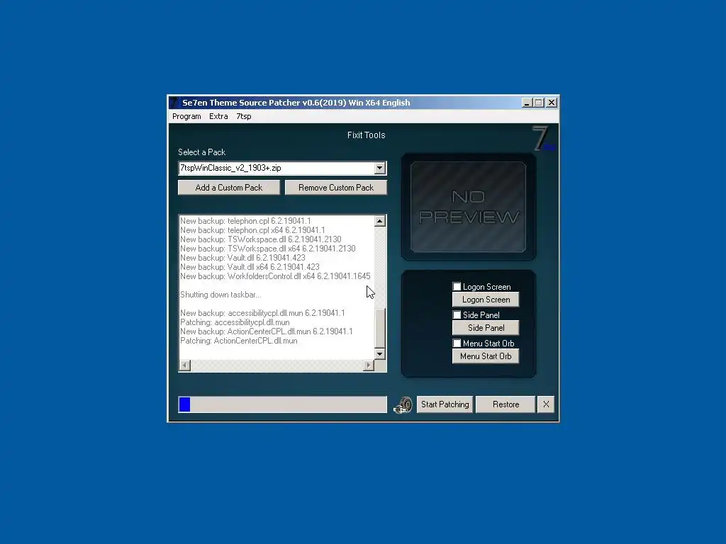The height and width of the screenshot is (544, 726).
Task: Maximize the Se7en Theme Source Patcher window
Action: click(539, 103)
